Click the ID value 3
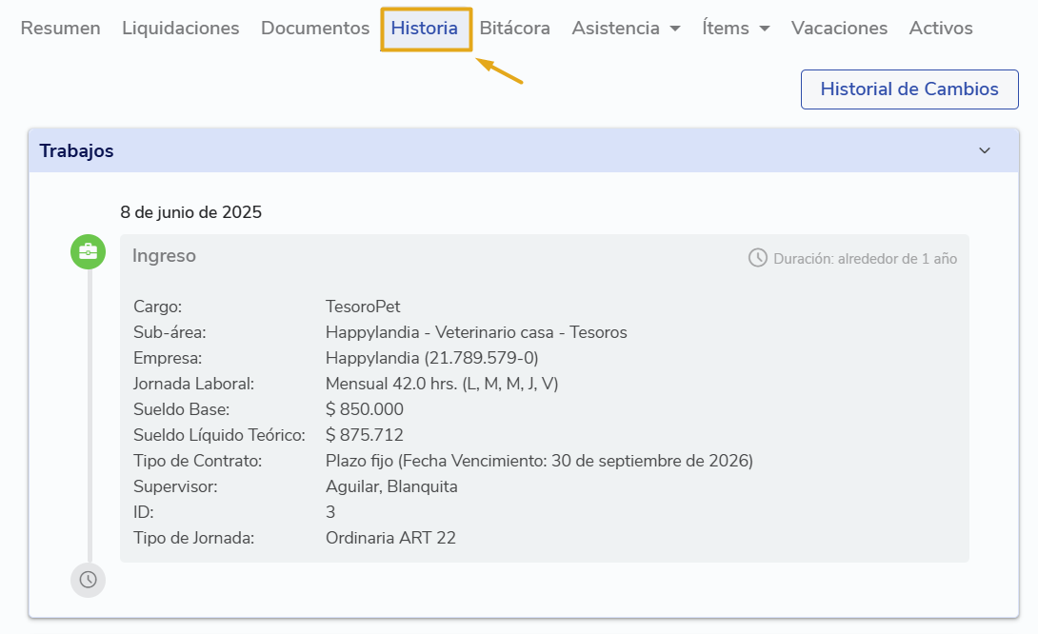This screenshot has width=1038, height=634. point(330,512)
